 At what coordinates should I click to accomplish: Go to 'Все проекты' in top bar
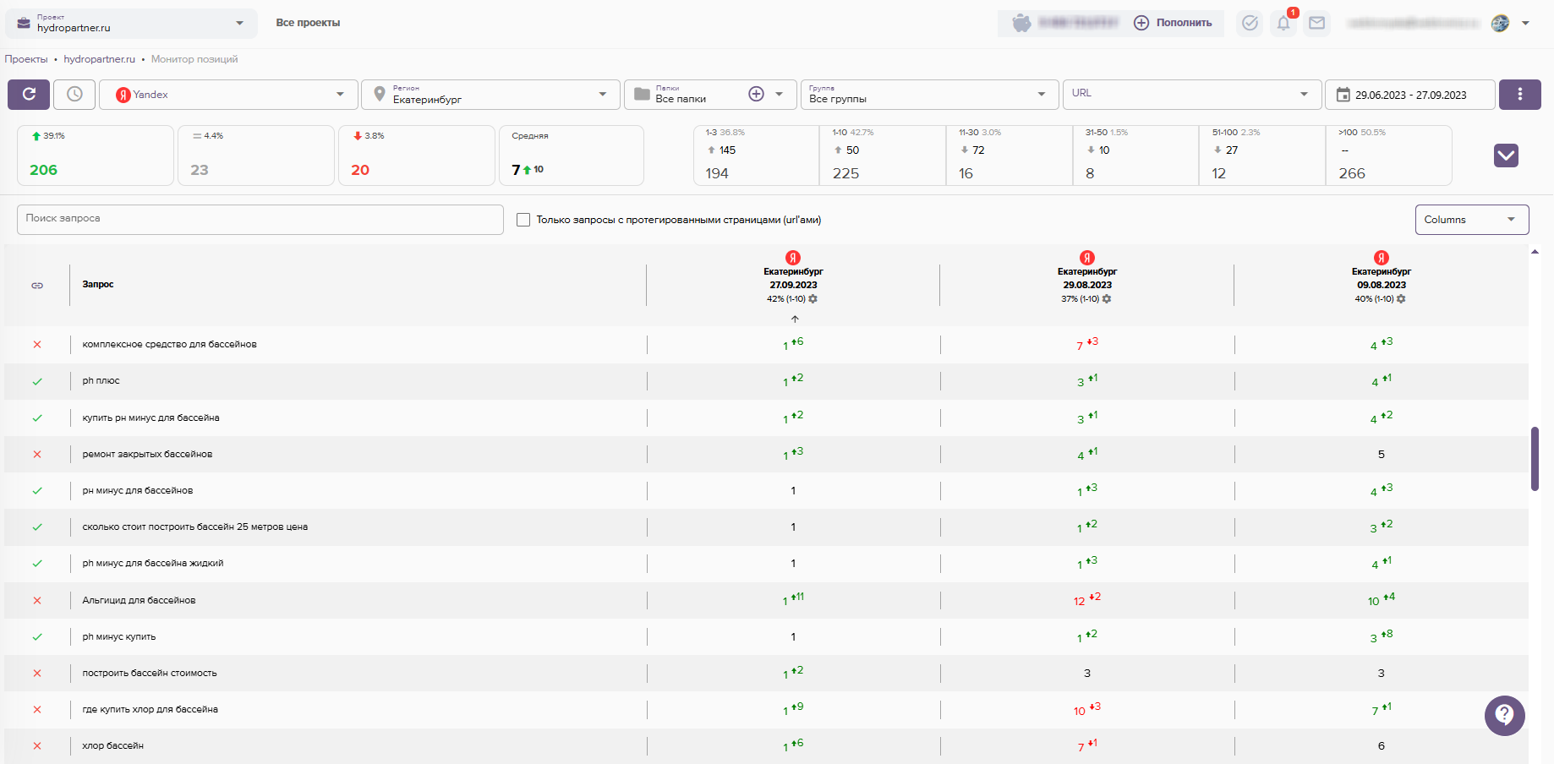click(x=308, y=23)
